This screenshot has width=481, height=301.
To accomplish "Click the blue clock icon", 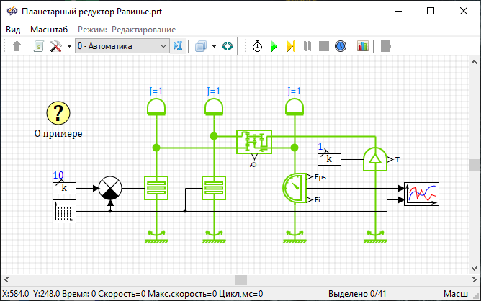I will [341, 46].
